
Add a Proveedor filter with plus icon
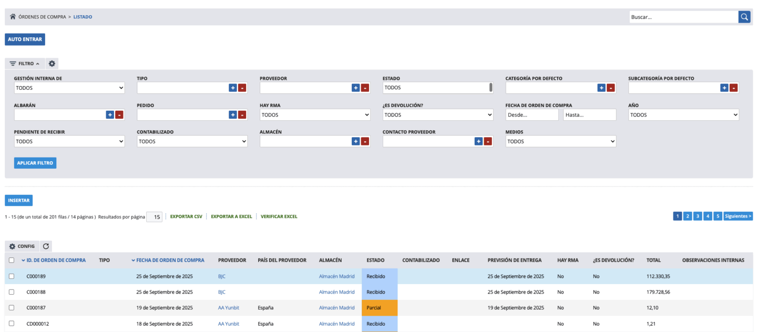(x=355, y=88)
